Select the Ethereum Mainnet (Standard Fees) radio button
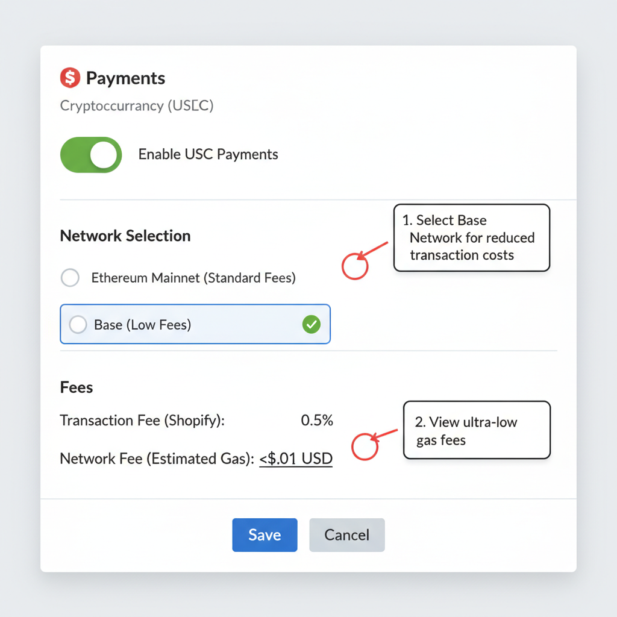The image size is (617, 617). (70, 278)
